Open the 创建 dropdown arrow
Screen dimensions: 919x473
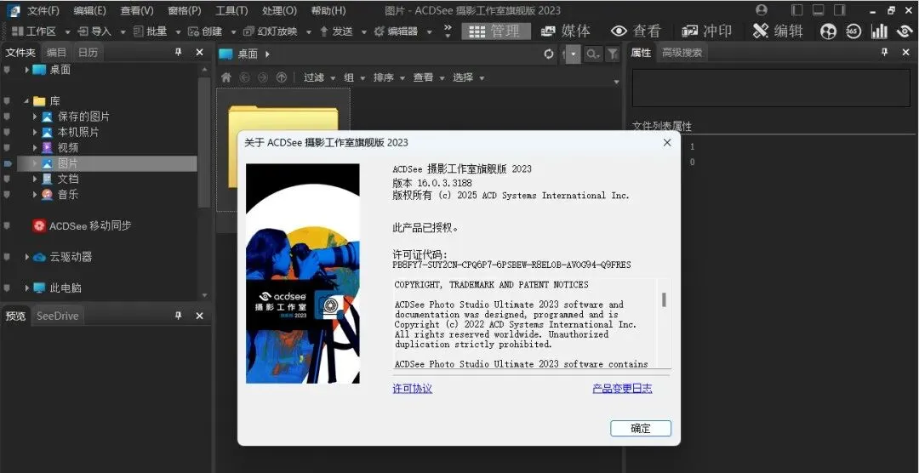point(233,31)
